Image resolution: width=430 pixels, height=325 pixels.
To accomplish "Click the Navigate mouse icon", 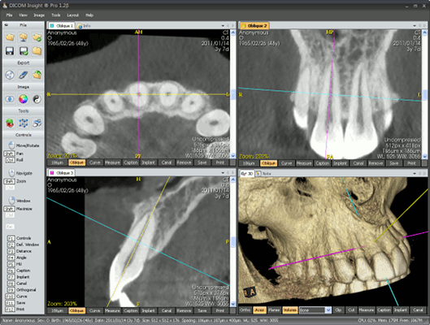I will coord(11,173).
